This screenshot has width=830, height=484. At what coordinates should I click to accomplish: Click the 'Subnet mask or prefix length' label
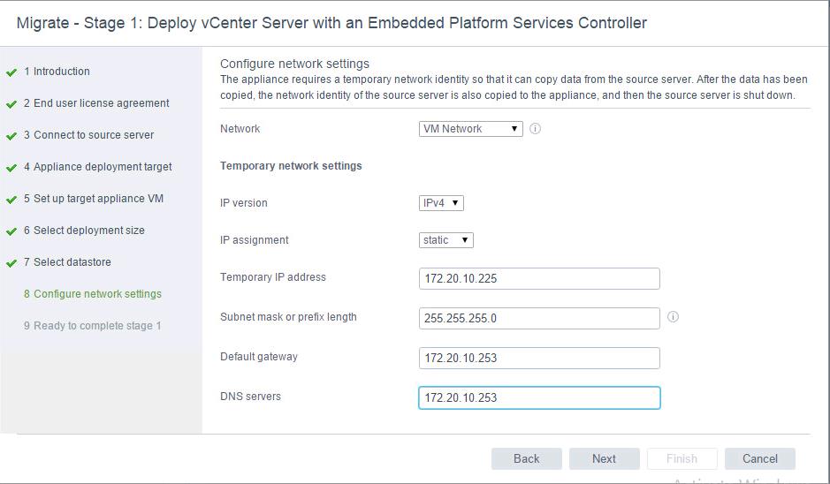(x=288, y=317)
